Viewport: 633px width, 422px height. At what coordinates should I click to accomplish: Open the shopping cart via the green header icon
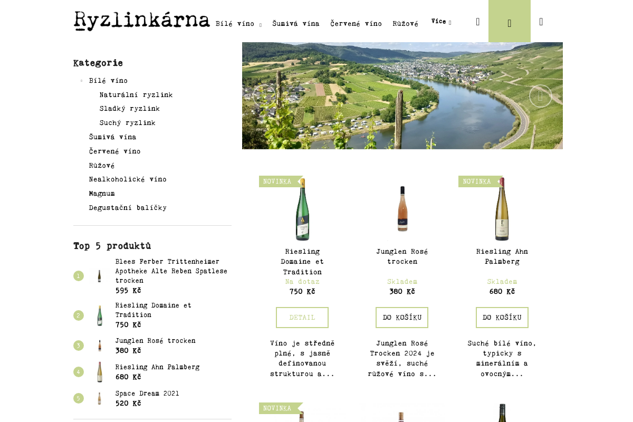[x=509, y=22]
